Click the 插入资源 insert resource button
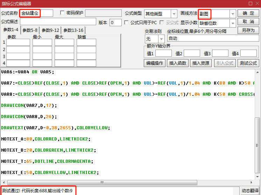Image resolution: width=261 pixels, height=195 pixels. pos(201,63)
